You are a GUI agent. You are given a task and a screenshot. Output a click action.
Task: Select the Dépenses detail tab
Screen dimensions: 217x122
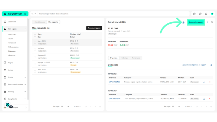click(114, 58)
